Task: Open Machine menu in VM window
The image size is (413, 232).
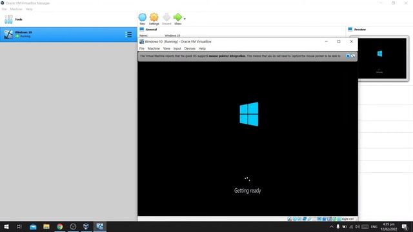Action: click(154, 48)
